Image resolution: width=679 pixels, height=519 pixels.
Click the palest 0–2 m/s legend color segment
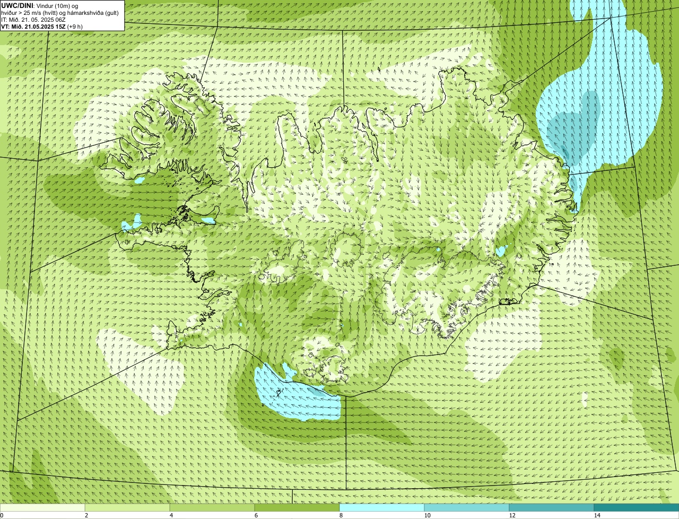tap(43, 507)
